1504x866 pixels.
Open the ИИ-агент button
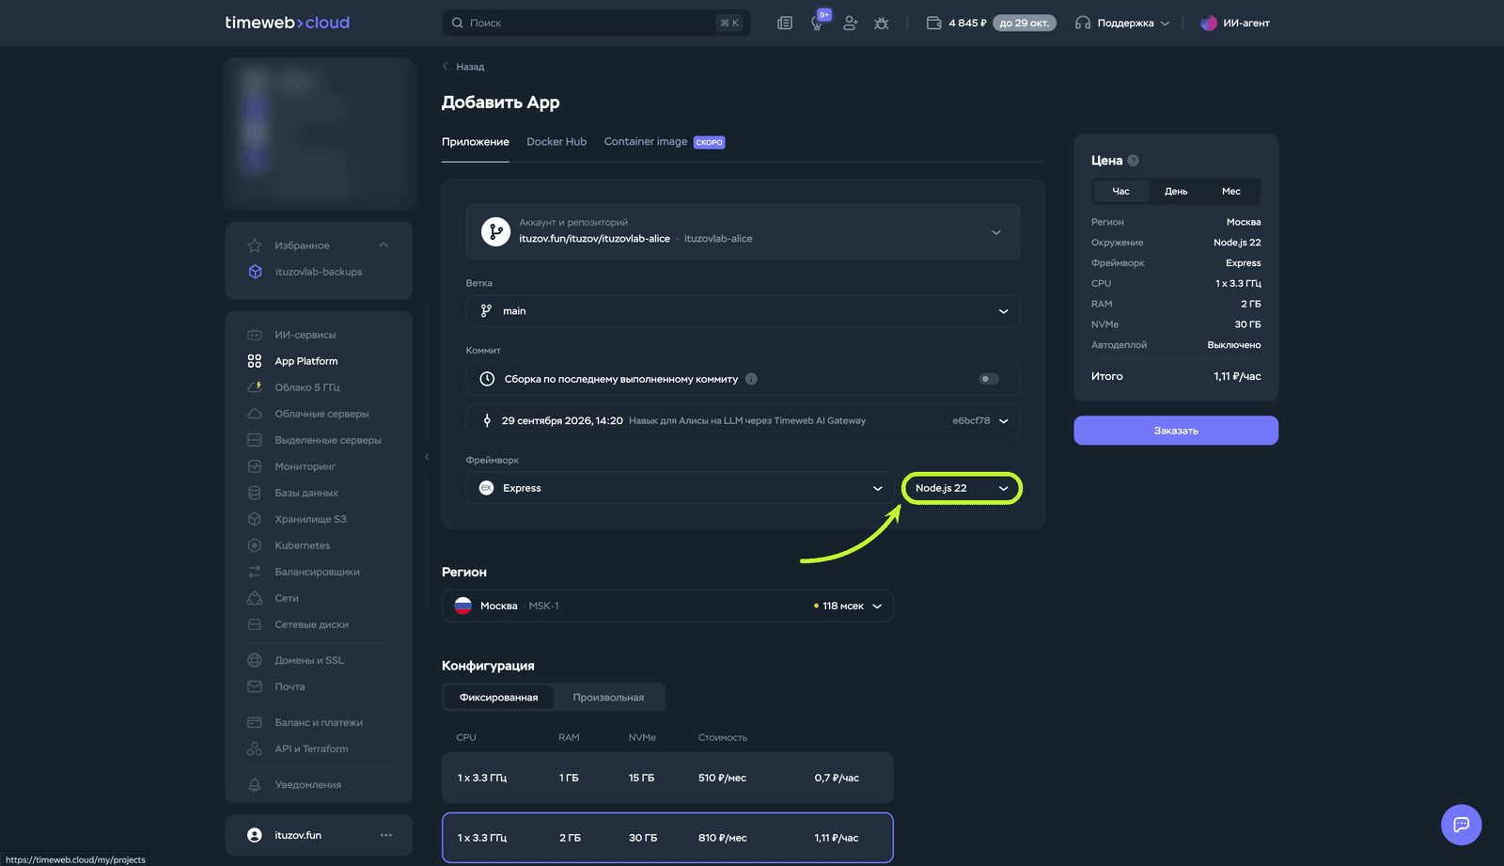click(x=1235, y=23)
